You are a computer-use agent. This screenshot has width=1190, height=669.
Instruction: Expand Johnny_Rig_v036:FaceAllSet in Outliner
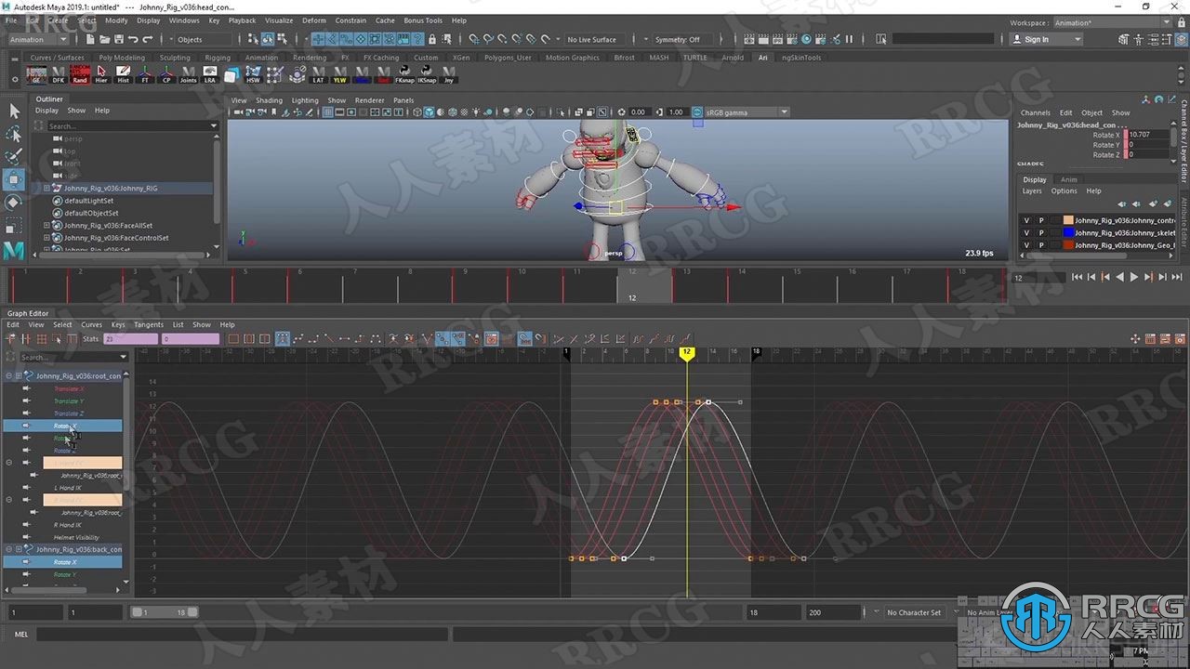coord(46,225)
